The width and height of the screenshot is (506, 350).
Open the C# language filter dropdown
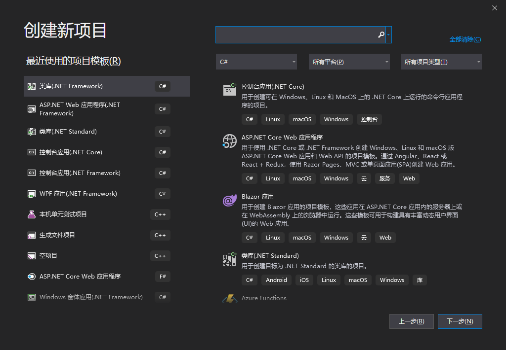point(256,62)
